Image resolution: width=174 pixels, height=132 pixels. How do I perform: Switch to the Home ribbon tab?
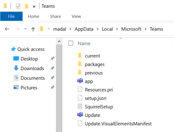pyautogui.click(x=34, y=16)
